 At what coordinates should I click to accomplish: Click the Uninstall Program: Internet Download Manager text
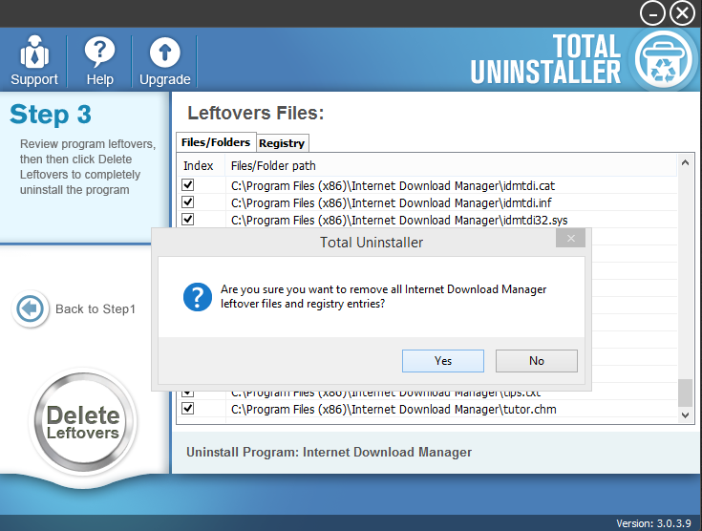[x=330, y=452]
